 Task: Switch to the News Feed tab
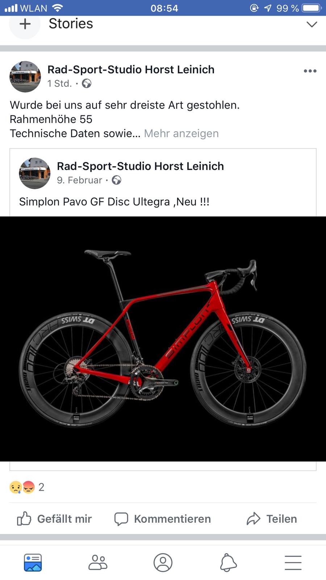click(33, 563)
